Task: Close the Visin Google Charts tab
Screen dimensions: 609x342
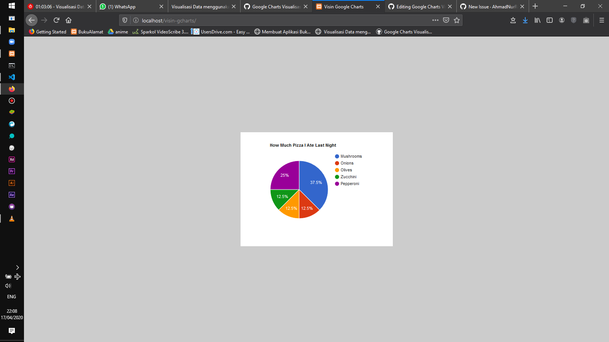Action: pyautogui.click(x=378, y=6)
